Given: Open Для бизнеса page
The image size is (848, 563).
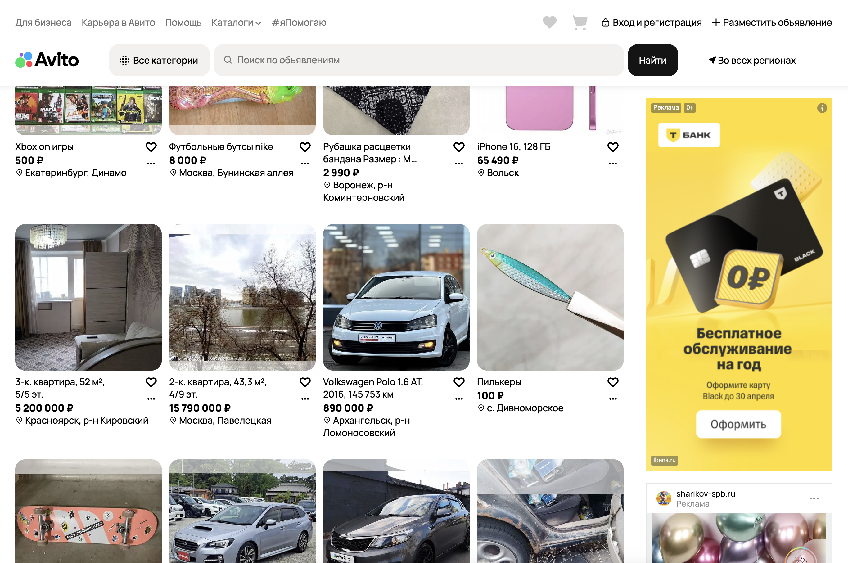Looking at the screenshot, I should pos(43,23).
